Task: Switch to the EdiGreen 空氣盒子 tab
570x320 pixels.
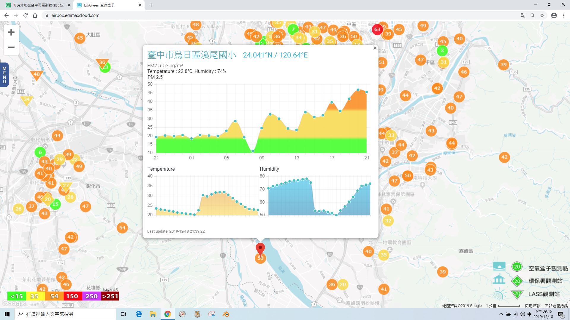Action: (109, 5)
